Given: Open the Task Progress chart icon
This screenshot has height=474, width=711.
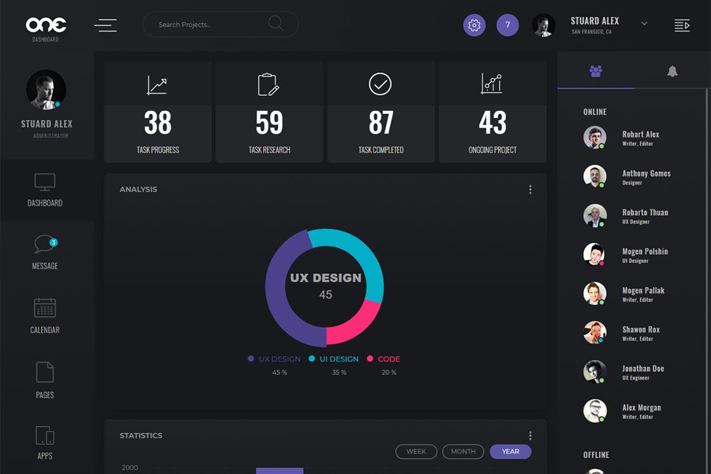Looking at the screenshot, I should [x=157, y=83].
